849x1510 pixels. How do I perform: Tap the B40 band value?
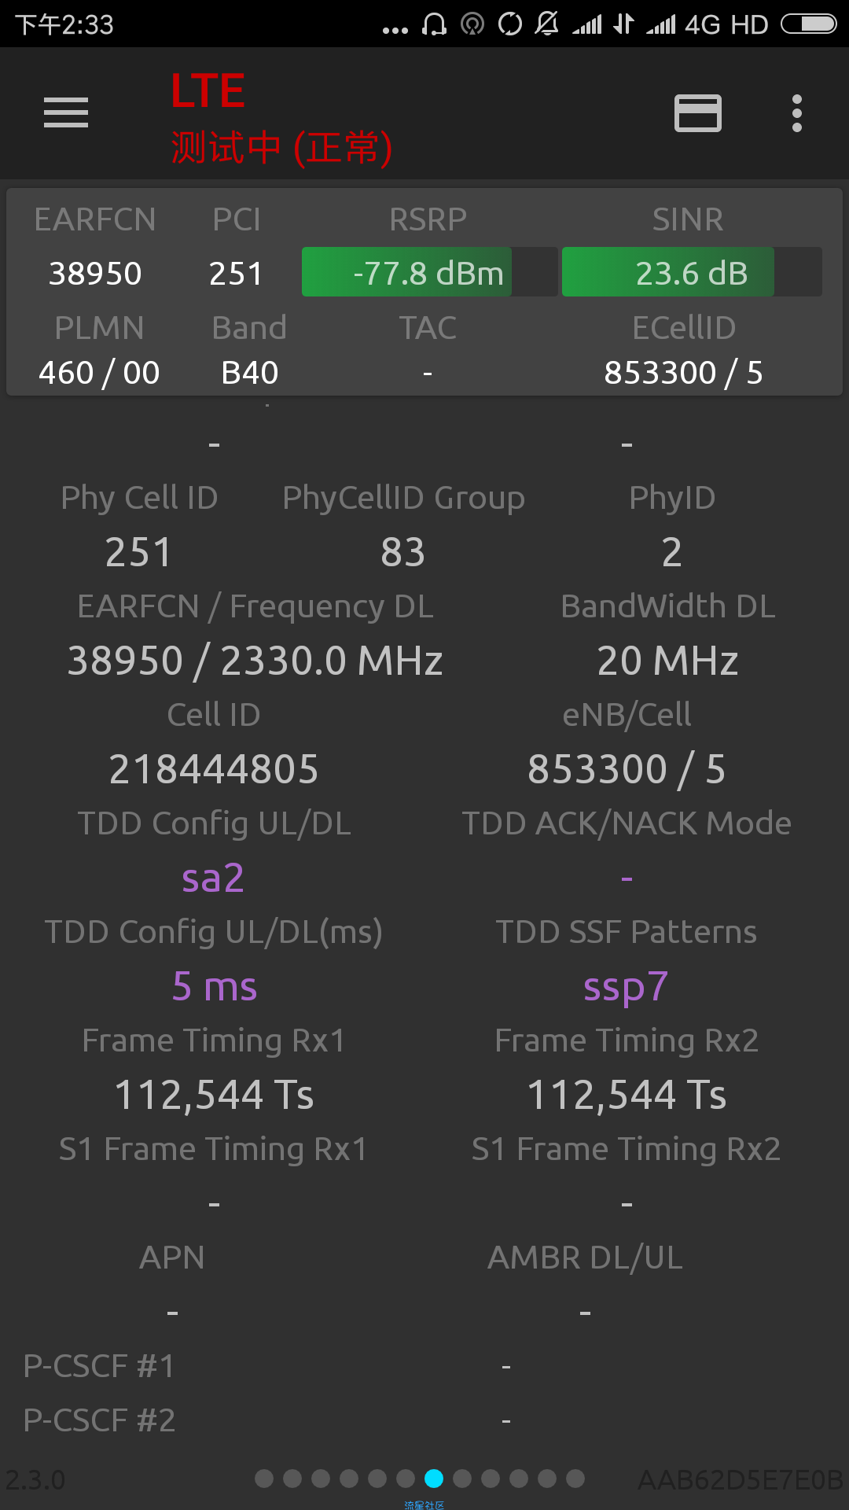(x=250, y=373)
